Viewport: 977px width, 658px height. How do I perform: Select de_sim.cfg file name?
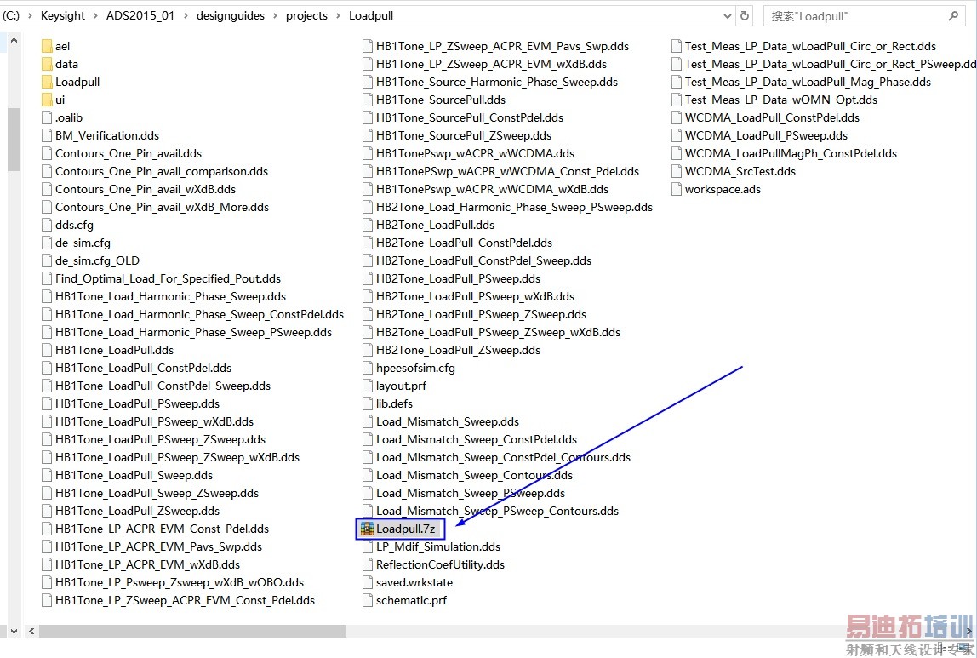coord(83,243)
